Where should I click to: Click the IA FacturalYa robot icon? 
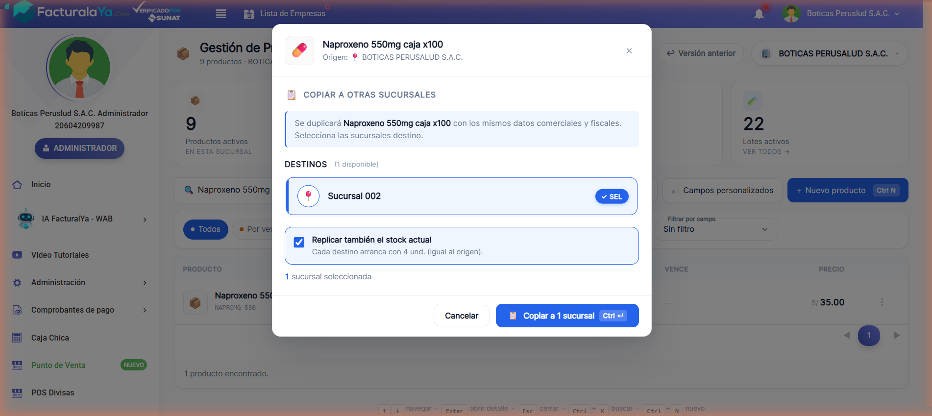pyautogui.click(x=25, y=219)
